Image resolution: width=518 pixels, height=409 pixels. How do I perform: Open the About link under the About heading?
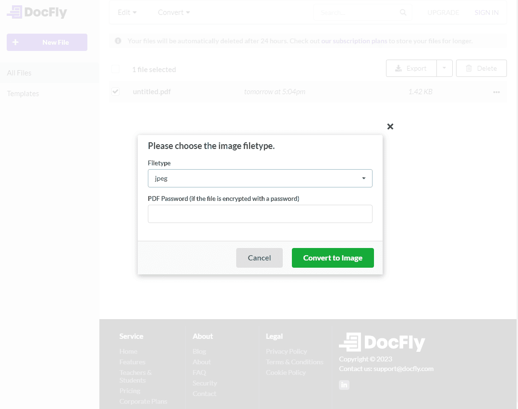tap(202, 362)
